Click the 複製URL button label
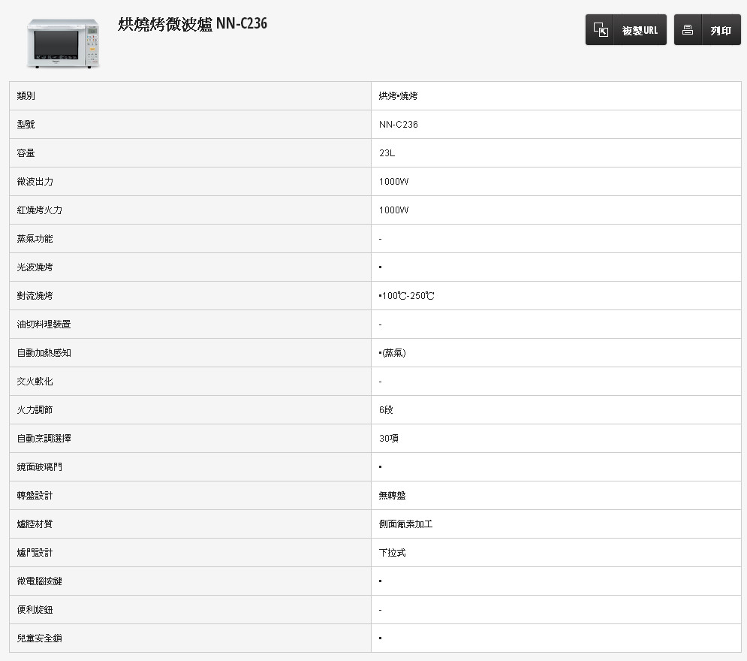This screenshot has height=661, width=747. (640, 31)
